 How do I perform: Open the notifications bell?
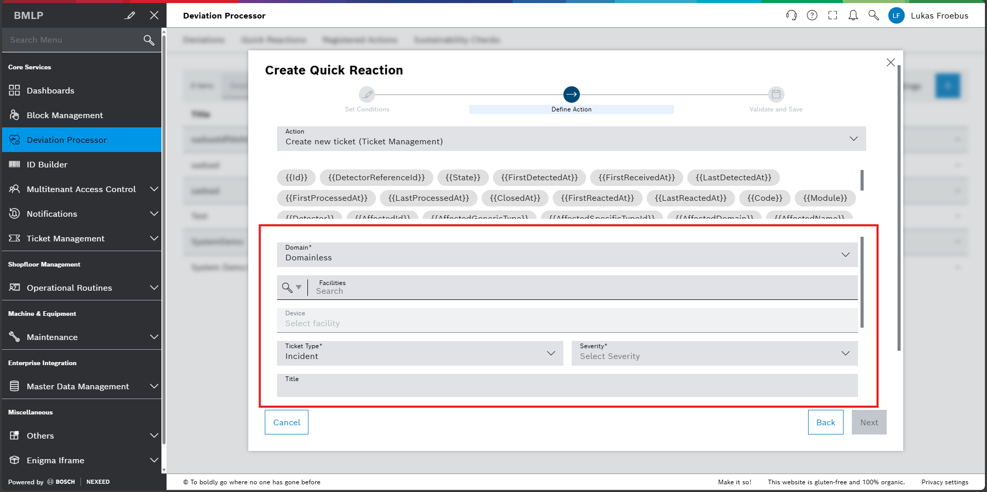pos(853,15)
